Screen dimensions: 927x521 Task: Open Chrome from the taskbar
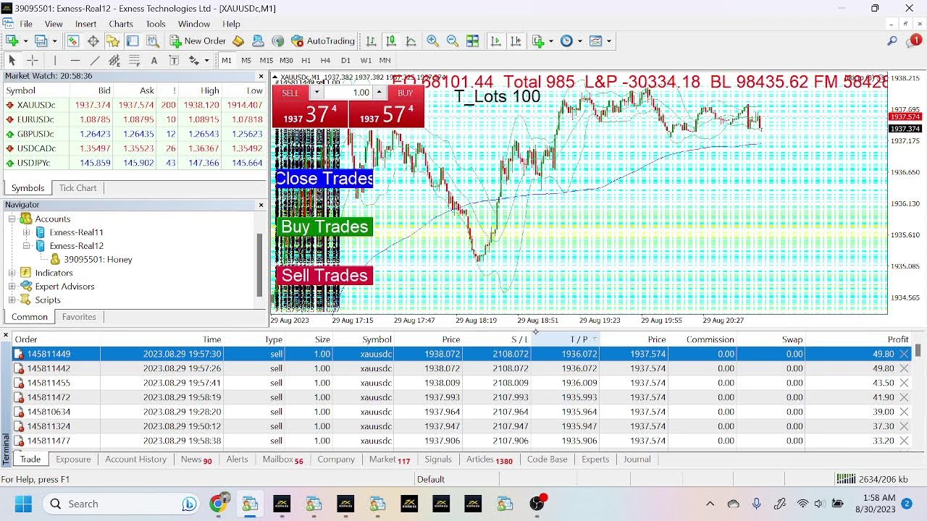pos(218,504)
